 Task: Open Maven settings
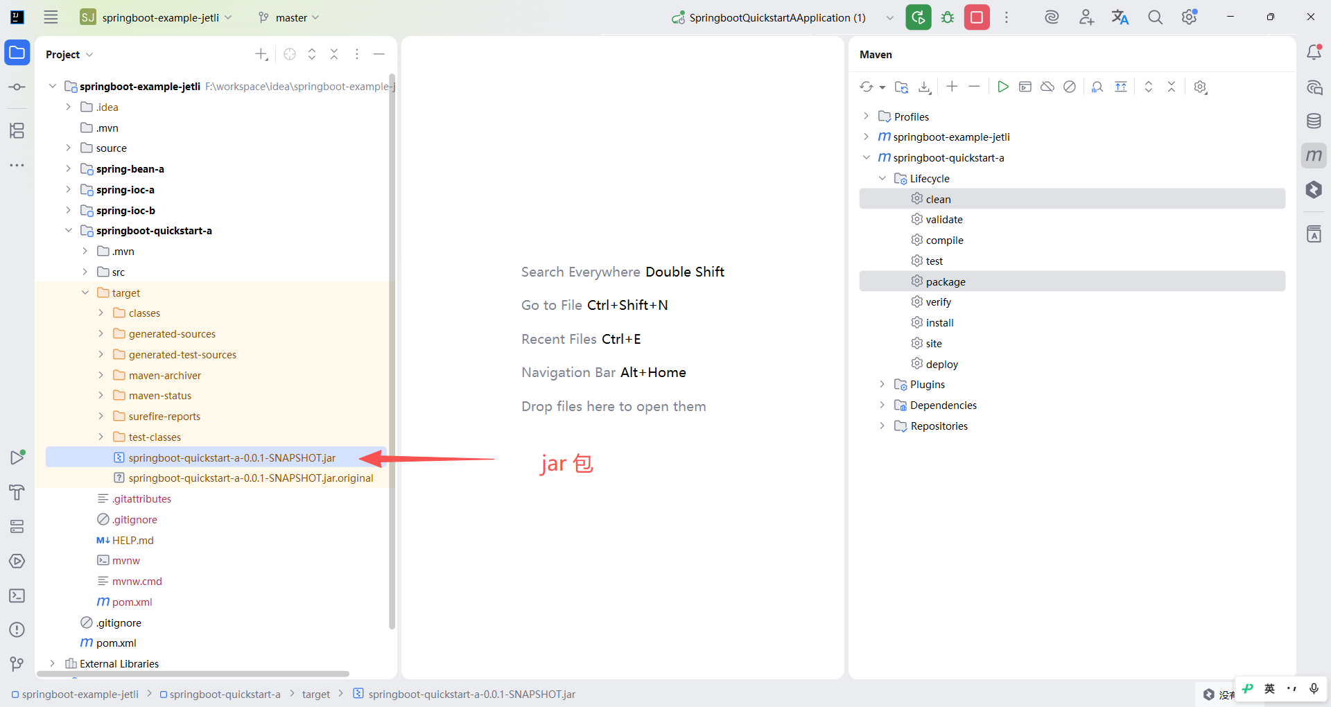pyautogui.click(x=1201, y=87)
